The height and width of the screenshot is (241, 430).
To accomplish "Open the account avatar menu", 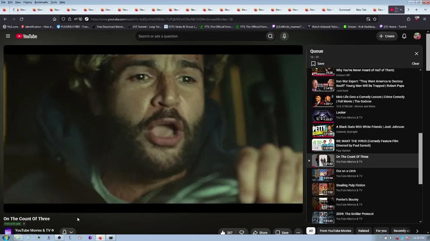I will [417, 36].
